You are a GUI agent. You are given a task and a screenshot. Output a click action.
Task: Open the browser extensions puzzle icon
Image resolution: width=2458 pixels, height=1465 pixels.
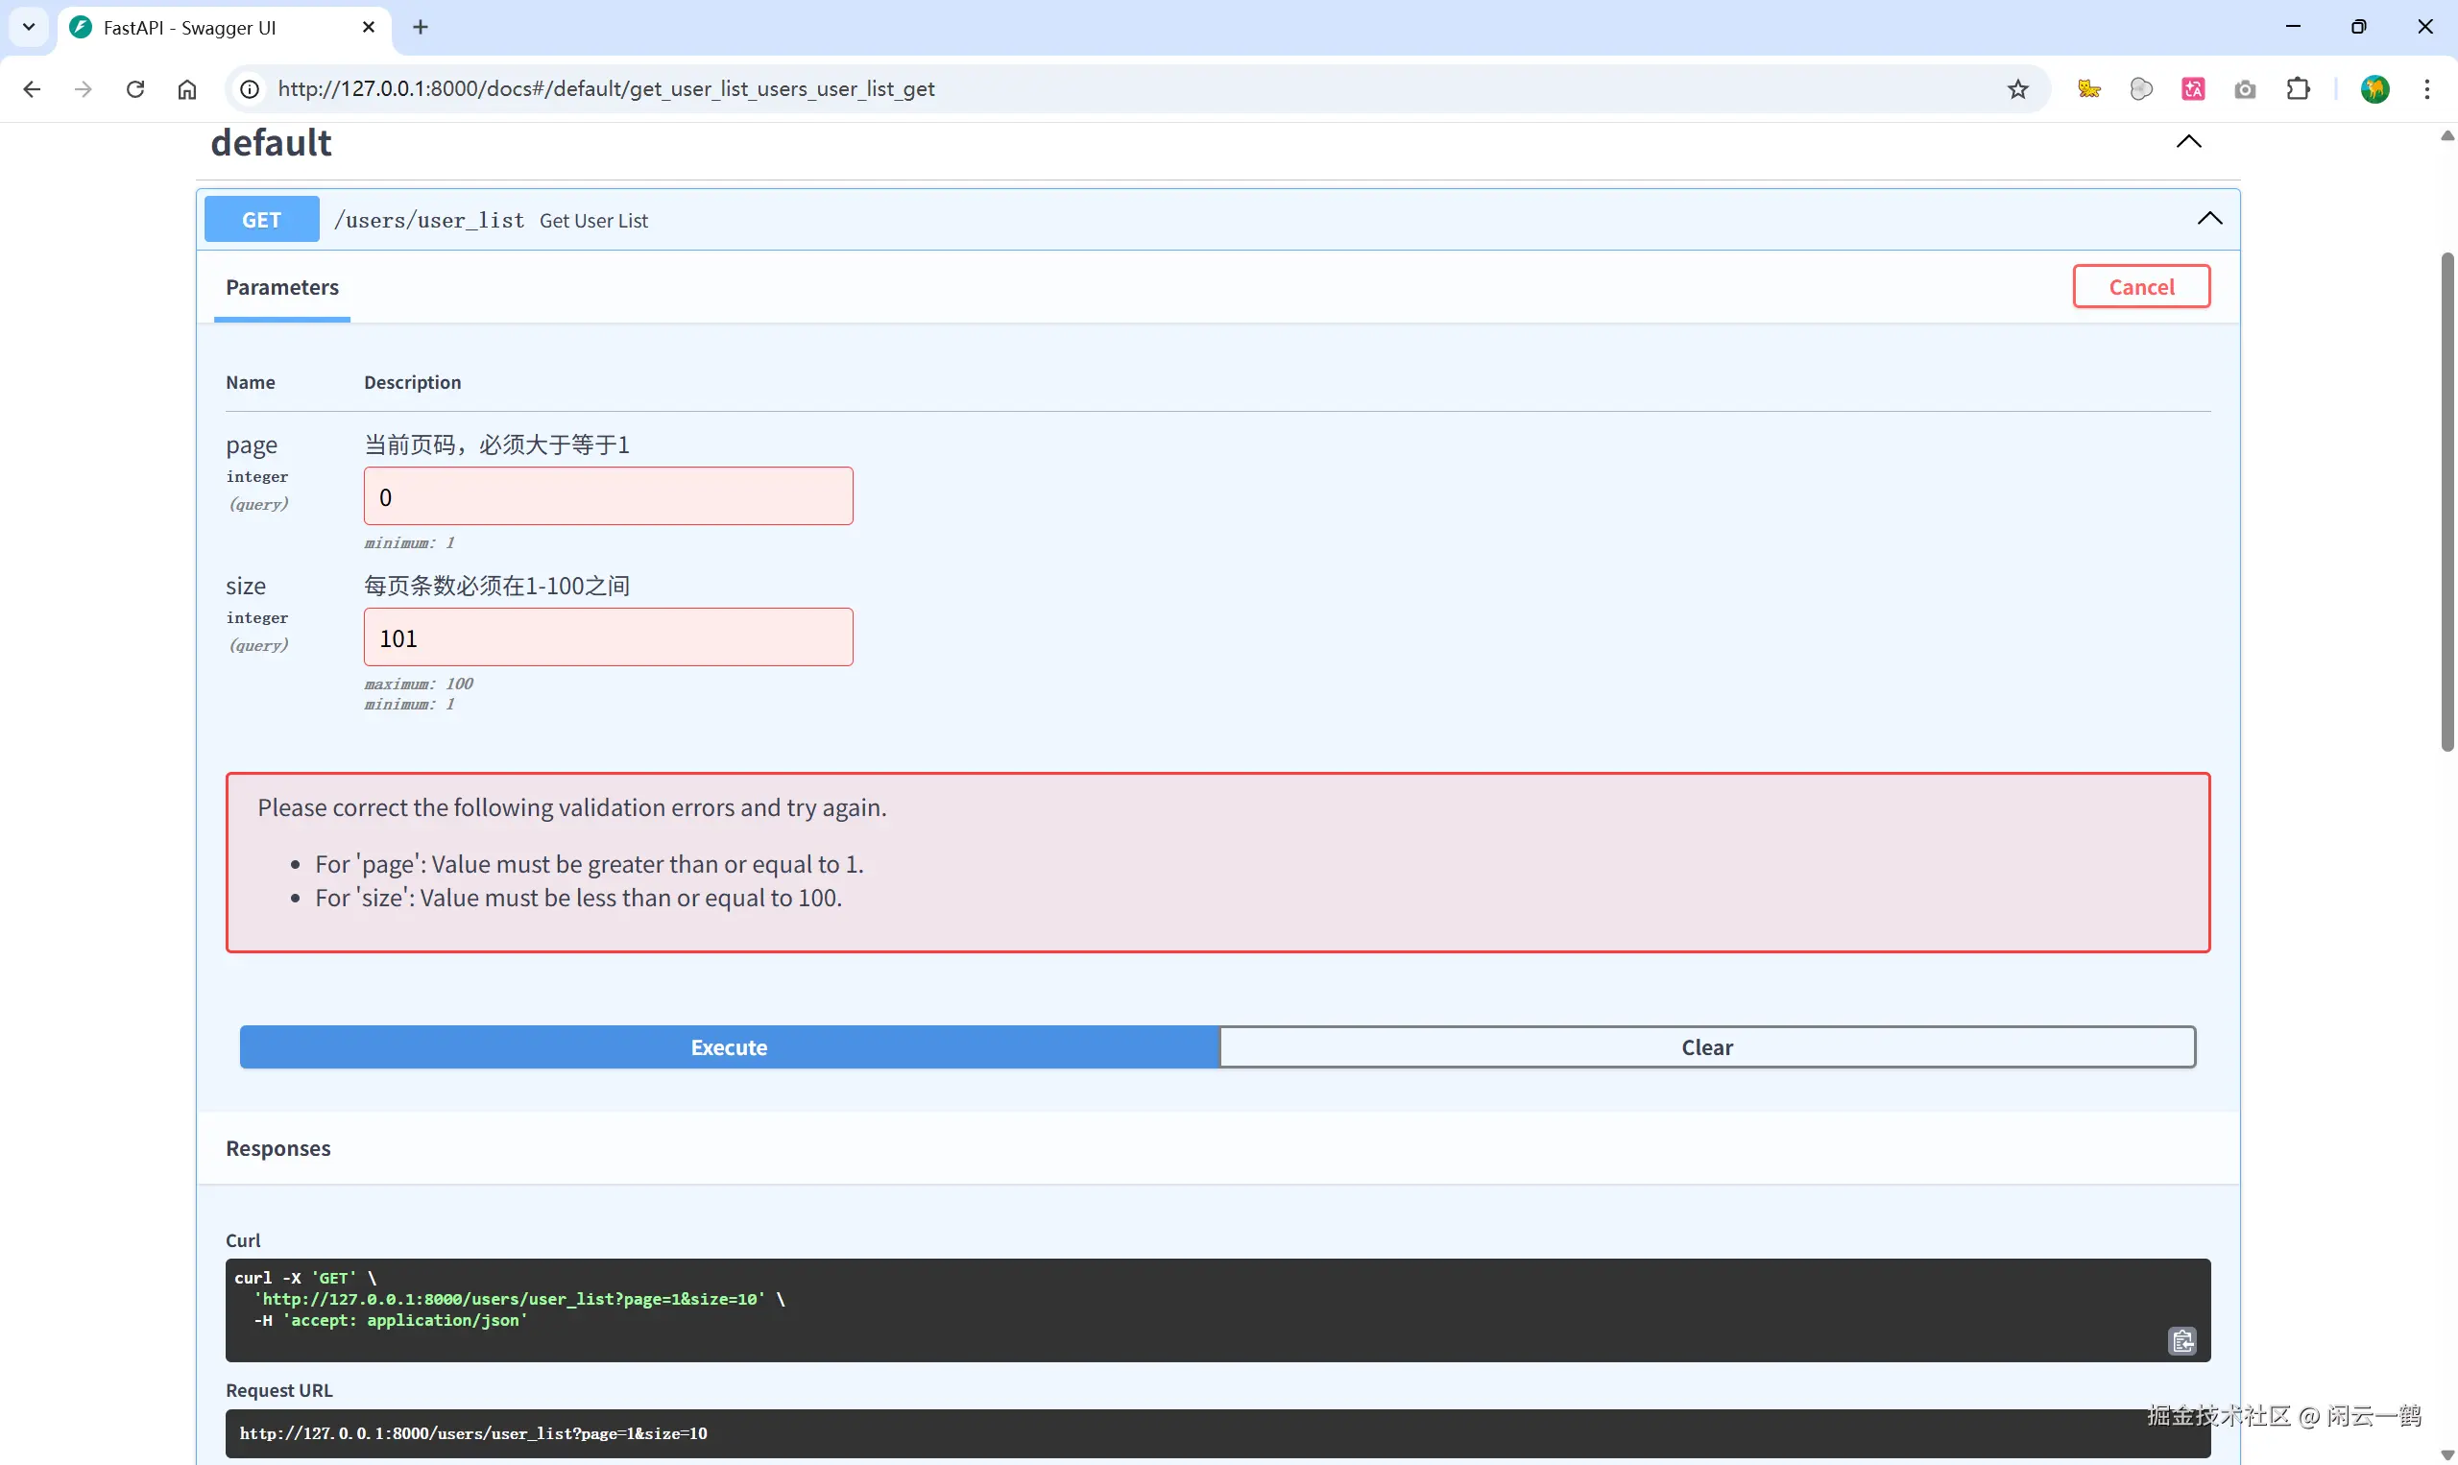click(x=2298, y=89)
